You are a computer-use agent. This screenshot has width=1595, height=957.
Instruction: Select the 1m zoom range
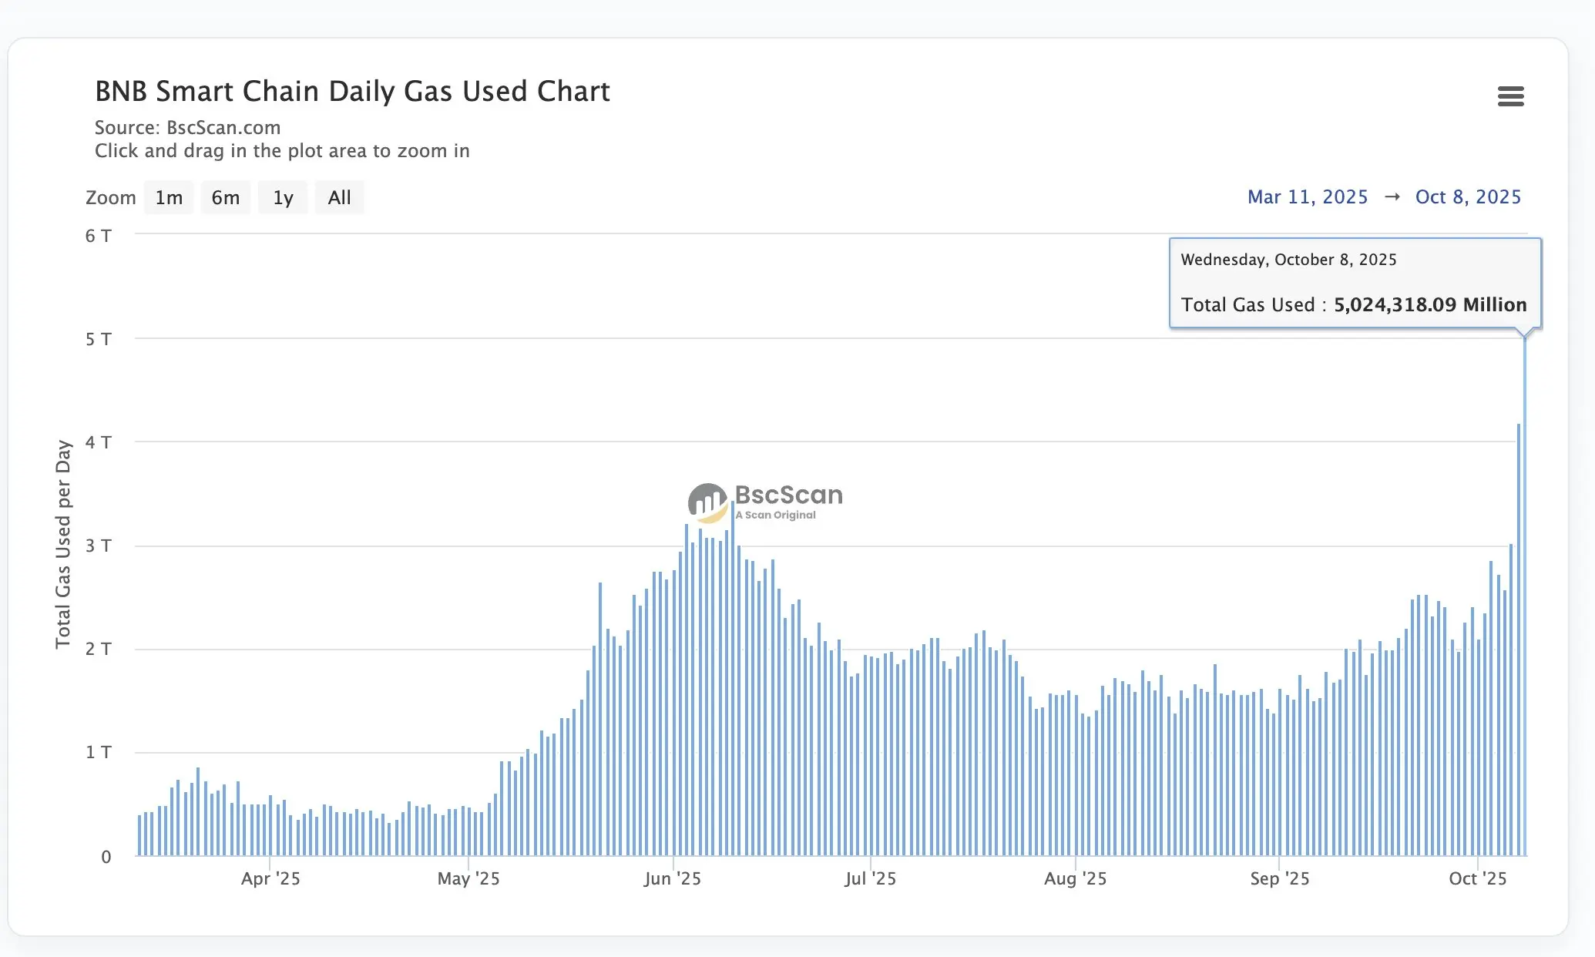pos(169,198)
